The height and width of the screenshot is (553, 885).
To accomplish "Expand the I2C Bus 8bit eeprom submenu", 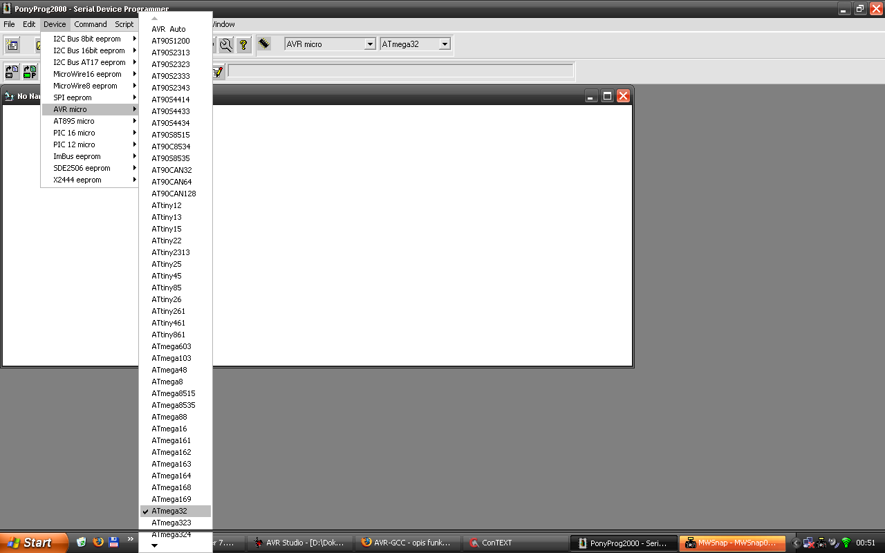I will [x=90, y=39].
